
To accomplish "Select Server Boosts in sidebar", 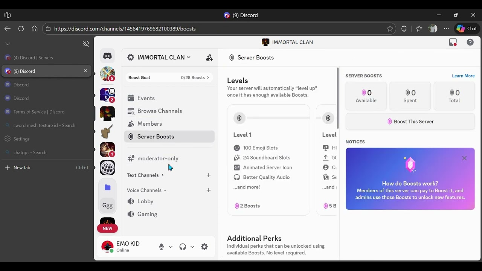I will coord(169,137).
